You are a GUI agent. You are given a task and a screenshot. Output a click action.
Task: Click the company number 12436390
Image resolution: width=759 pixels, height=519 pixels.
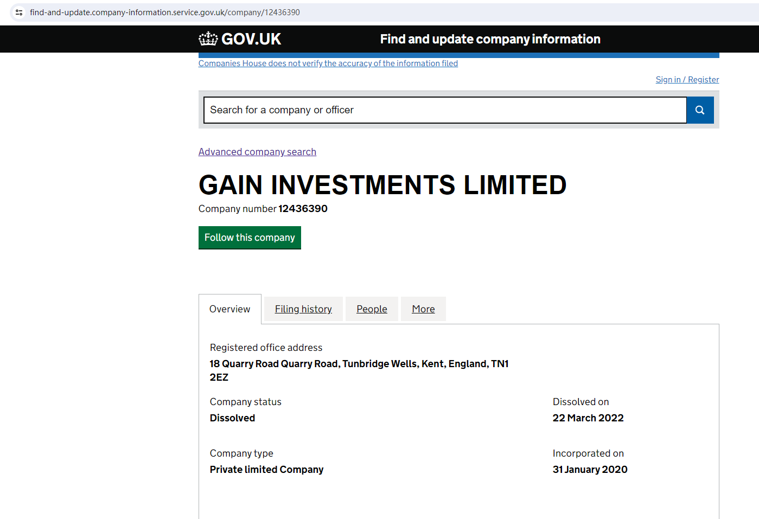tap(303, 209)
